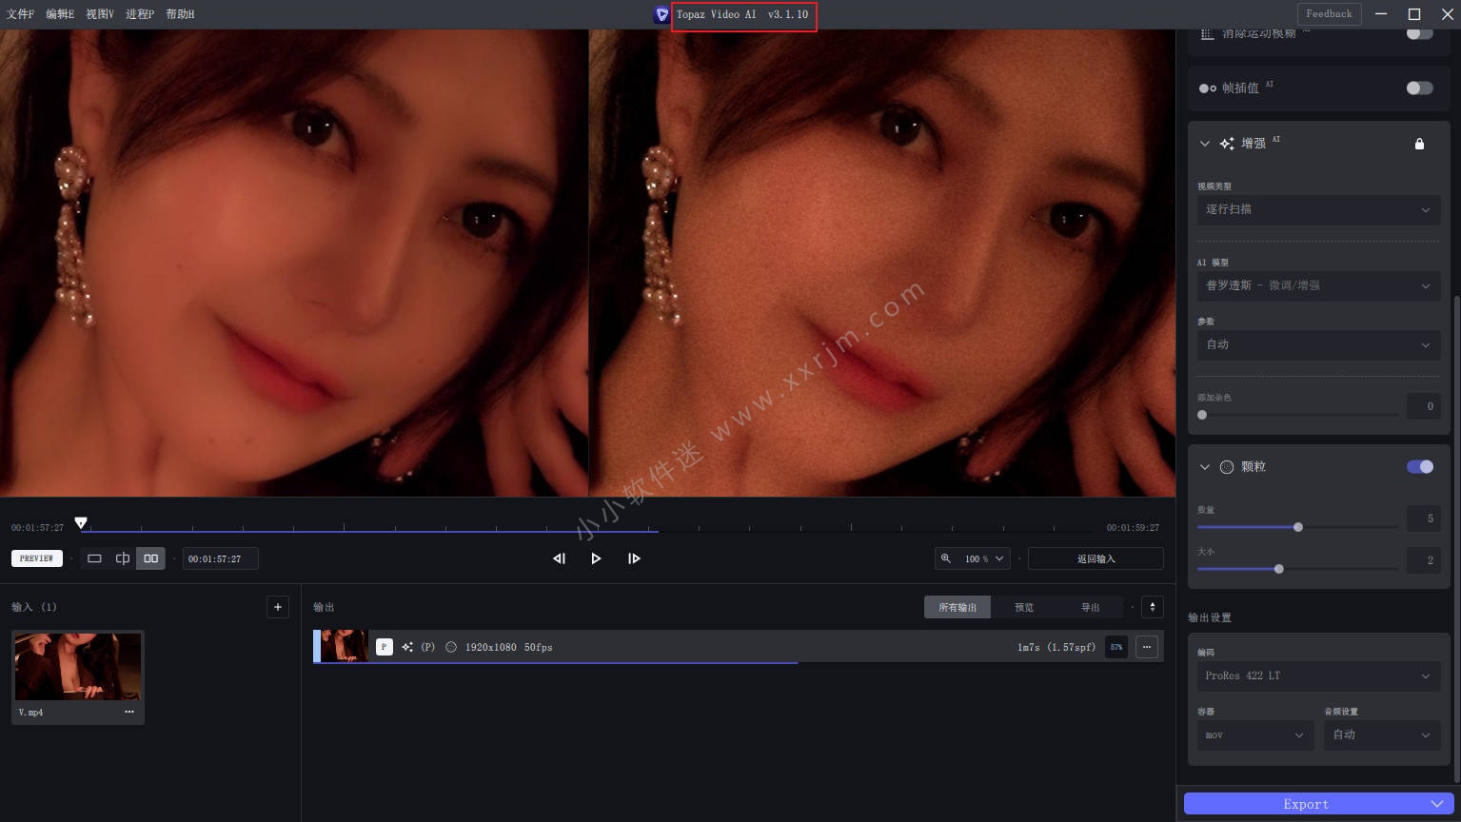Adjust the 数量 grain amount slider
The height and width of the screenshot is (822, 1461).
coord(1297,527)
